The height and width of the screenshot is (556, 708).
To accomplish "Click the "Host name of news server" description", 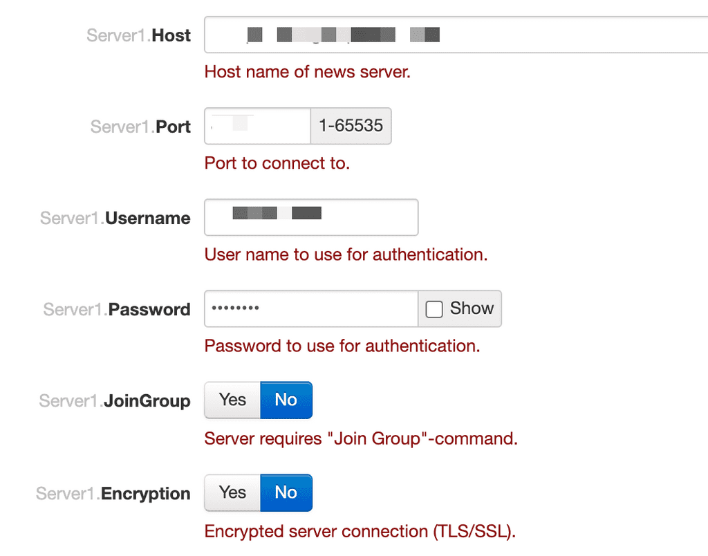I will (308, 72).
